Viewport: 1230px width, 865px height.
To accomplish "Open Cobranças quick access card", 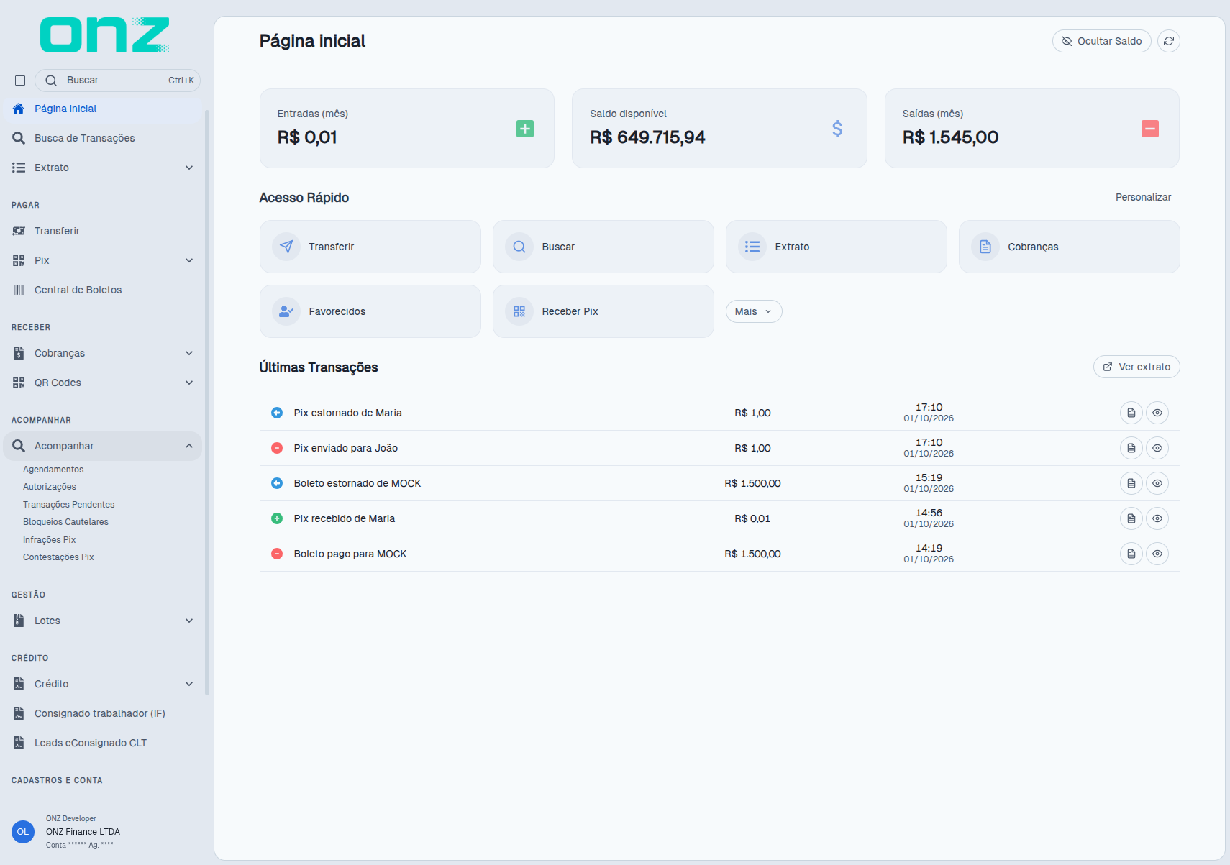I will [1070, 247].
